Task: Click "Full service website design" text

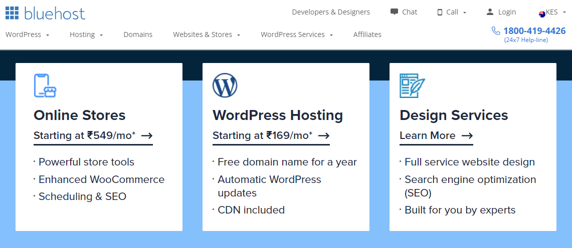Action: pos(470,162)
